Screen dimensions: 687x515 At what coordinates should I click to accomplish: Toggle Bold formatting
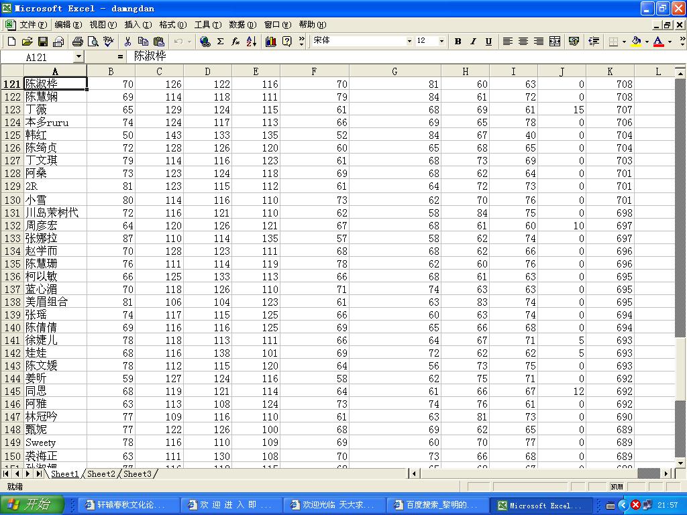pyautogui.click(x=458, y=42)
